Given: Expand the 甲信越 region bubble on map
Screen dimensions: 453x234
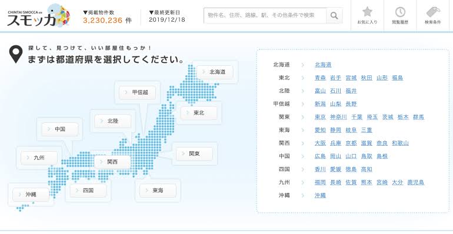Looking at the screenshot, I should point(138,92).
